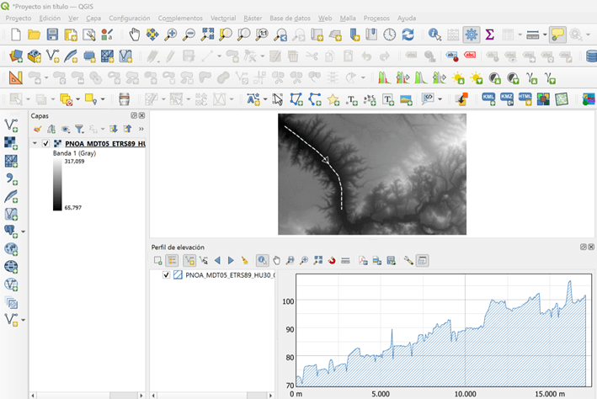
Task: Click the Save Project icon
Action: pyautogui.click(x=52, y=35)
